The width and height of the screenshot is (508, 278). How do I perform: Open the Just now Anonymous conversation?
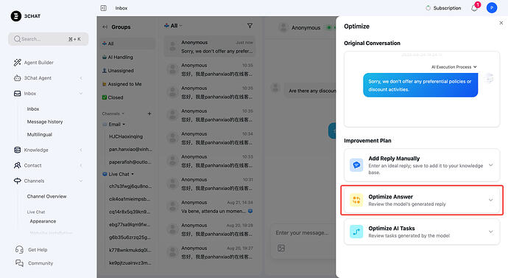point(209,46)
